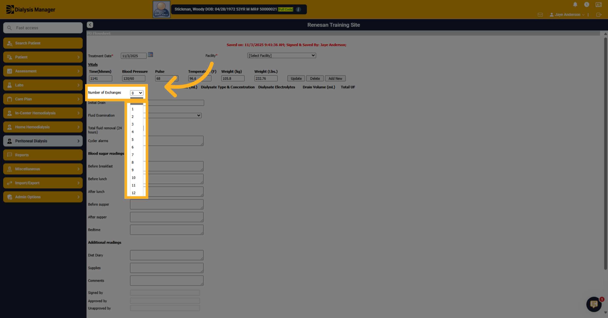Open the Jaye Anderson user menu
Screen dimensions: 608x318
(567, 15)
